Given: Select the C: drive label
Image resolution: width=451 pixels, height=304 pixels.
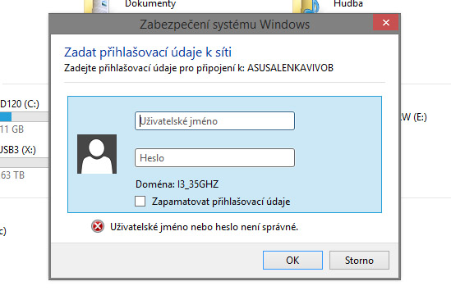Looking at the screenshot, I should click(20, 104).
